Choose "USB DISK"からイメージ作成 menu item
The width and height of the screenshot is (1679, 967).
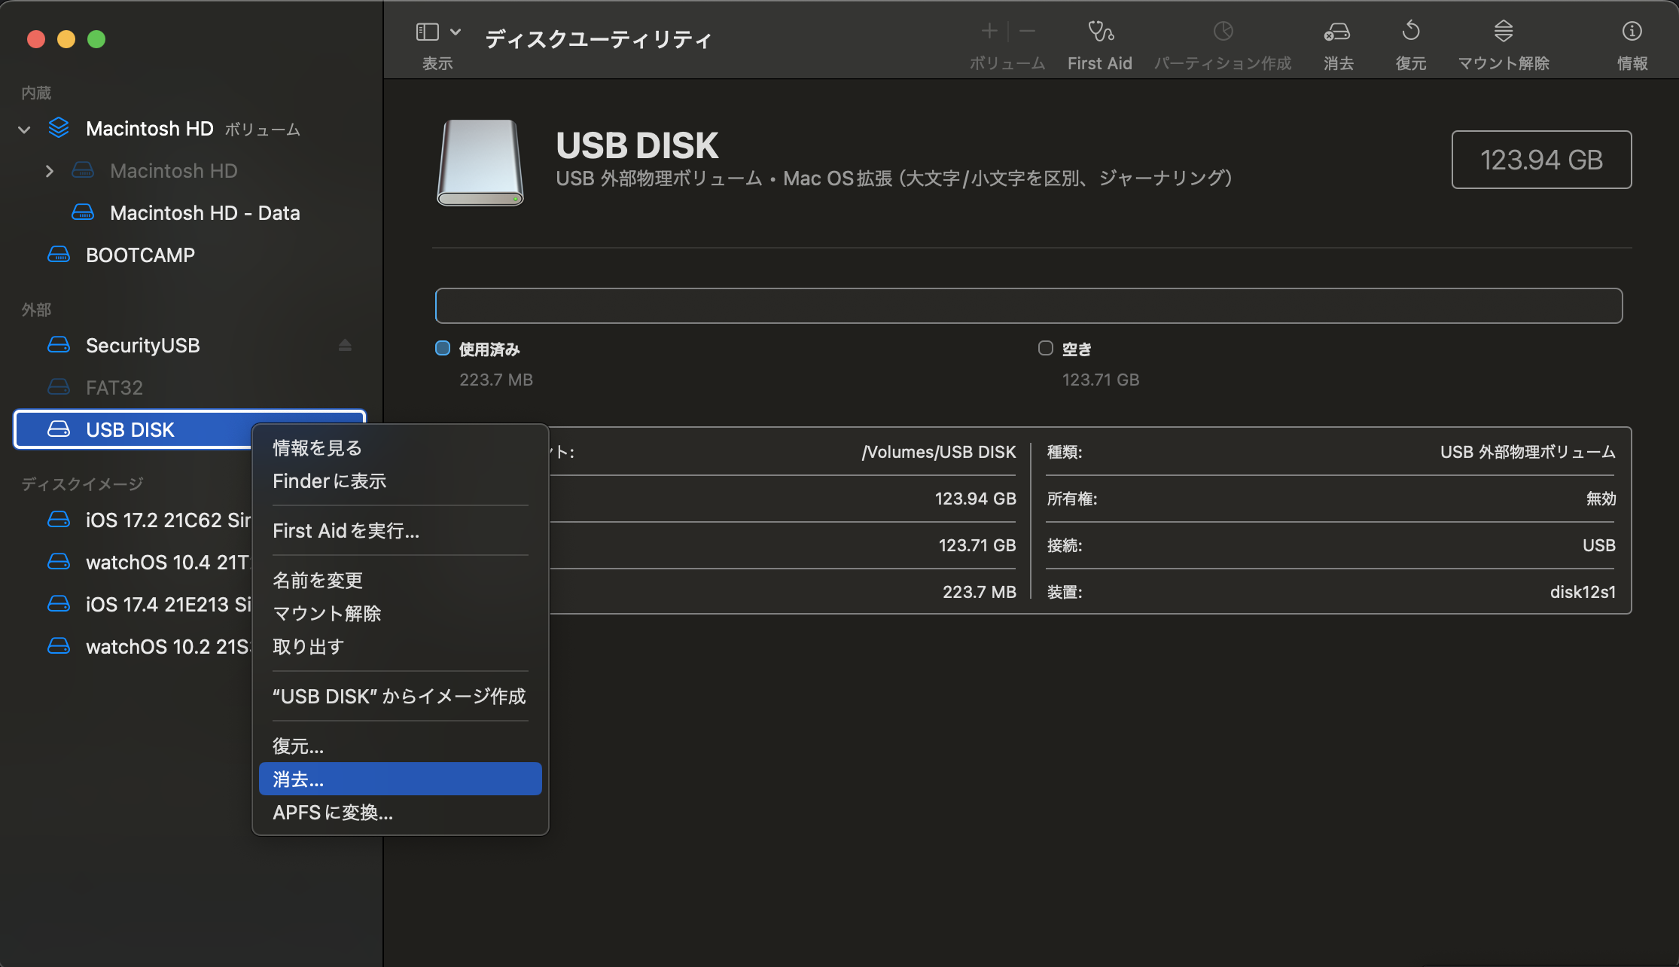point(400,697)
